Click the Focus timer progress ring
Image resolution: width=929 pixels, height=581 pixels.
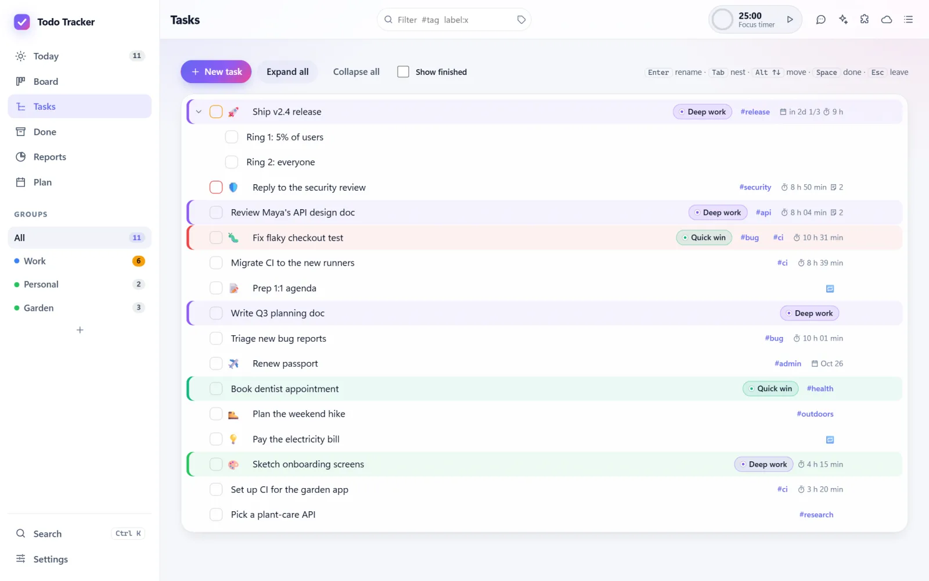722,20
